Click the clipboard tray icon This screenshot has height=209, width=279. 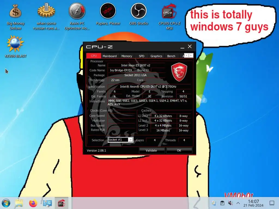tap(222, 203)
